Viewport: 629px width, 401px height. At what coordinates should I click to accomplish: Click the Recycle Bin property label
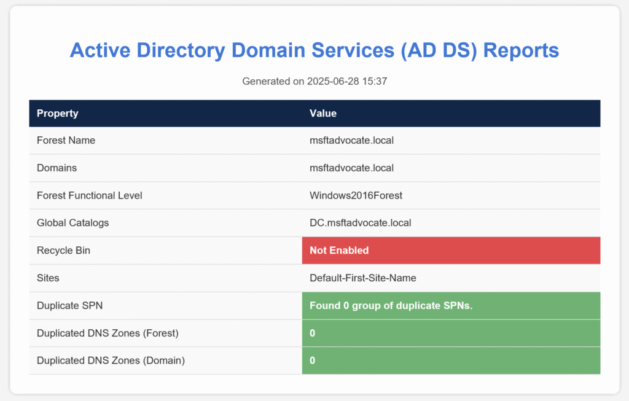tap(63, 251)
